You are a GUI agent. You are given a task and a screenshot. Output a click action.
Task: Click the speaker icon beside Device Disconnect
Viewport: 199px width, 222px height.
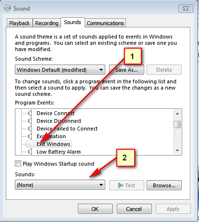point(30,121)
